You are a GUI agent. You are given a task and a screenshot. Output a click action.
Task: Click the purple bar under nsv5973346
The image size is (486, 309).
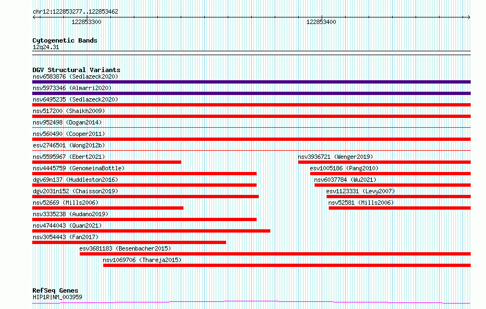coord(251,93)
